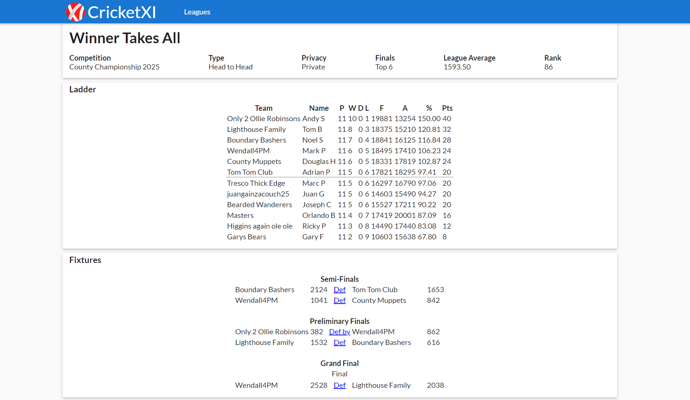Open the Def by link for Only 2 Ollie Robinsons
Viewport: 690px width, 400px height.
click(339, 332)
